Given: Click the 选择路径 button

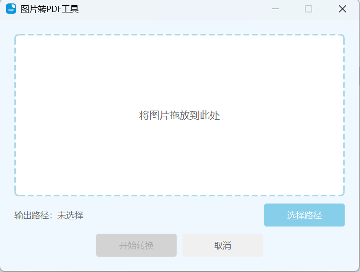Looking at the screenshot, I should click(x=304, y=215).
